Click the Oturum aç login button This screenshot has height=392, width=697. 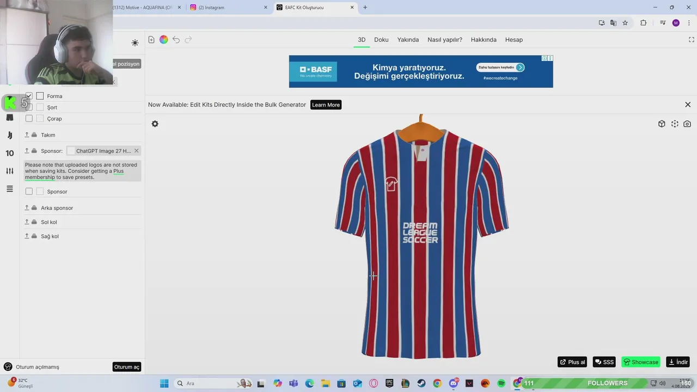(127, 367)
